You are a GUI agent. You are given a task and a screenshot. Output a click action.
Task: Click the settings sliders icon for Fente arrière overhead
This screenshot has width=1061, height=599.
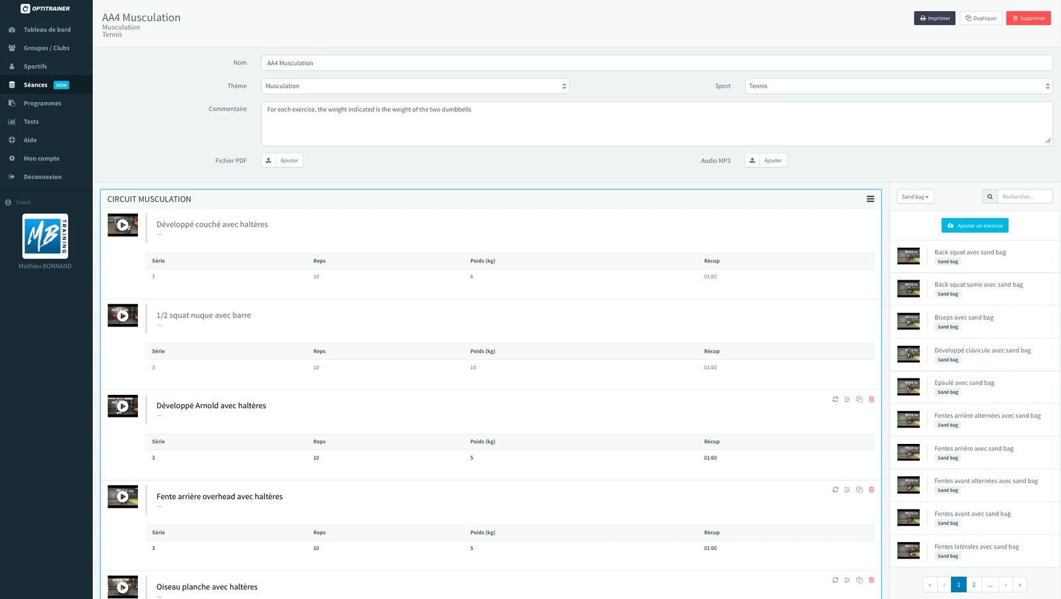847,490
